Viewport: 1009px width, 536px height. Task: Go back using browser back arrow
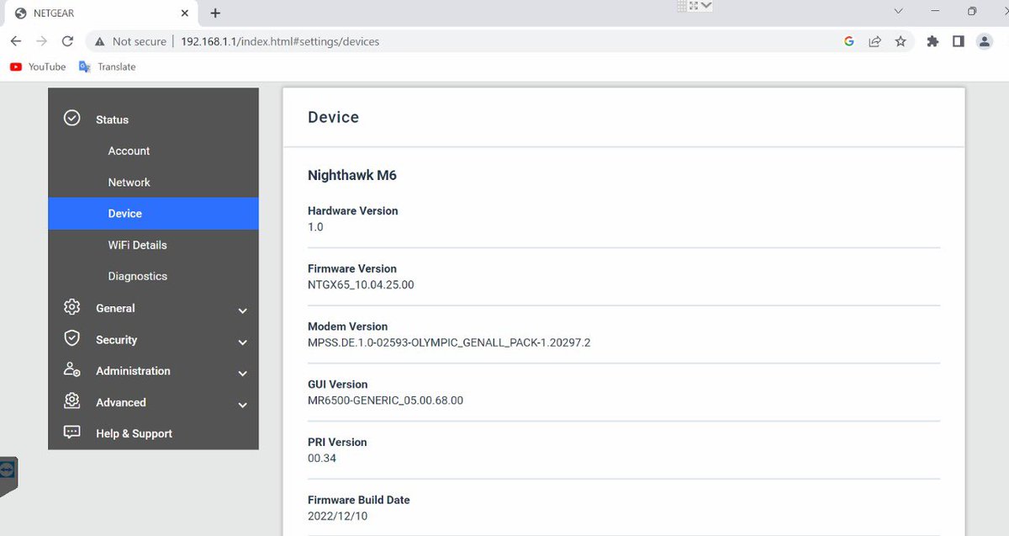point(16,41)
